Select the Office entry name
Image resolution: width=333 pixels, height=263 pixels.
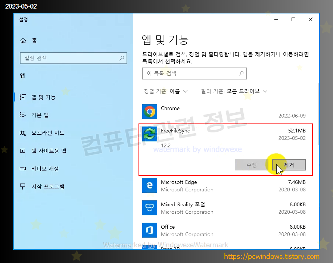(x=168, y=227)
